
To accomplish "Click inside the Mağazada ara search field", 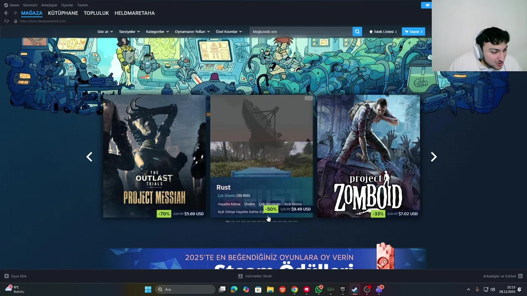I will pyautogui.click(x=301, y=32).
